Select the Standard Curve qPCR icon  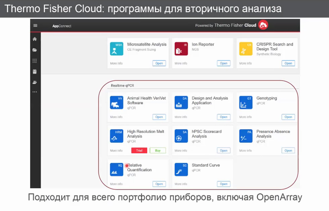[x=181, y=169]
